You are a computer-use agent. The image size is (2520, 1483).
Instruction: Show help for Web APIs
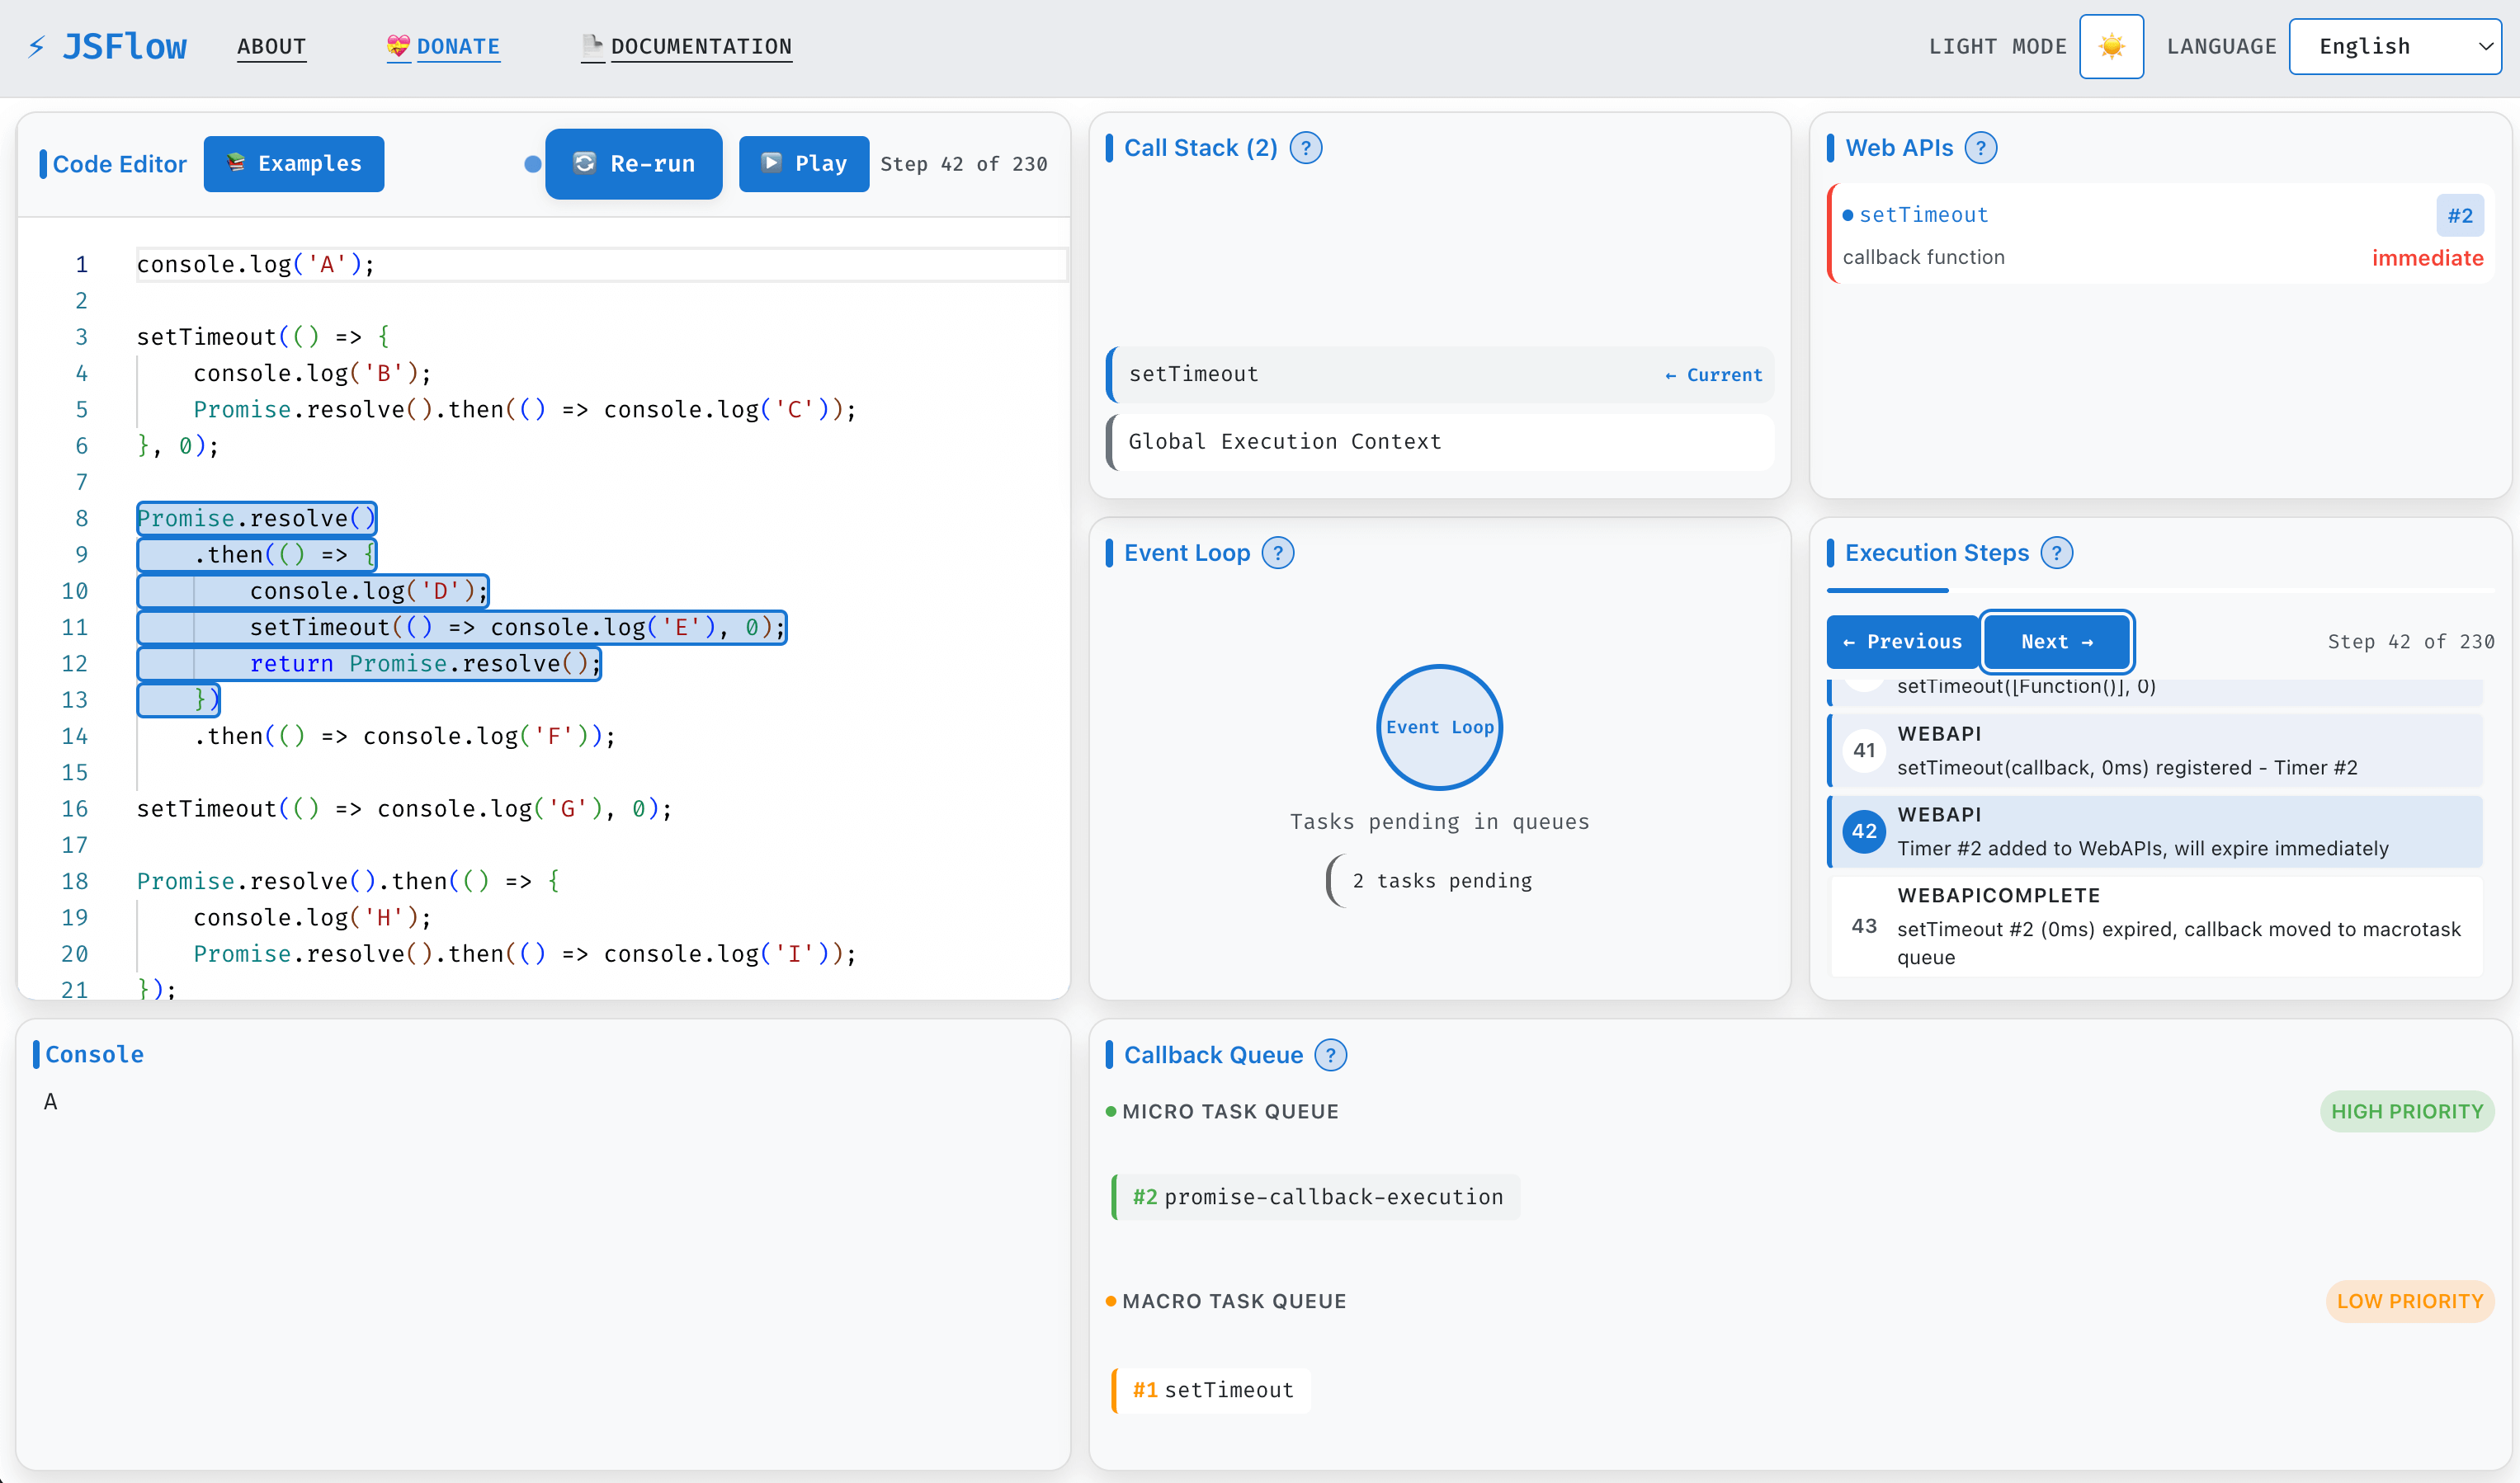coord(1980,148)
